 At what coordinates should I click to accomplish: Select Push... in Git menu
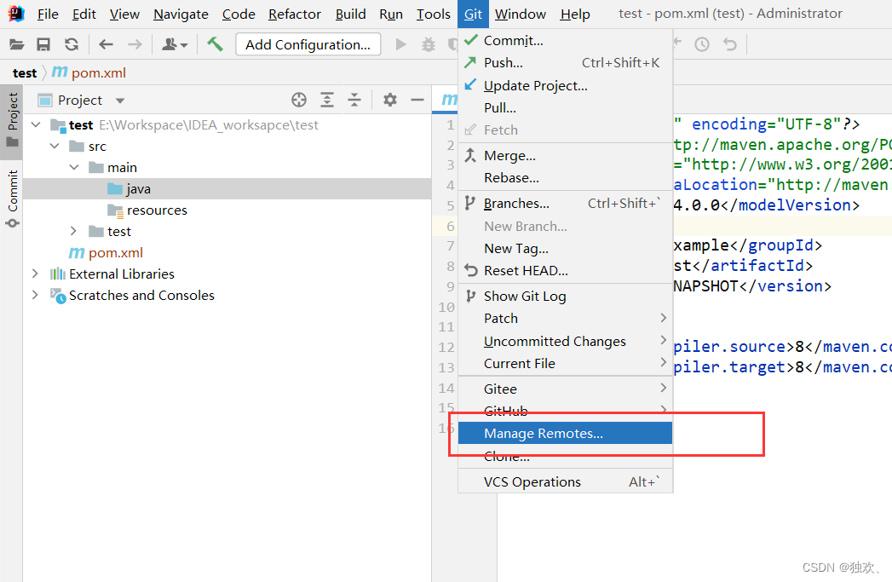pyautogui.click(x=565, y=62)
